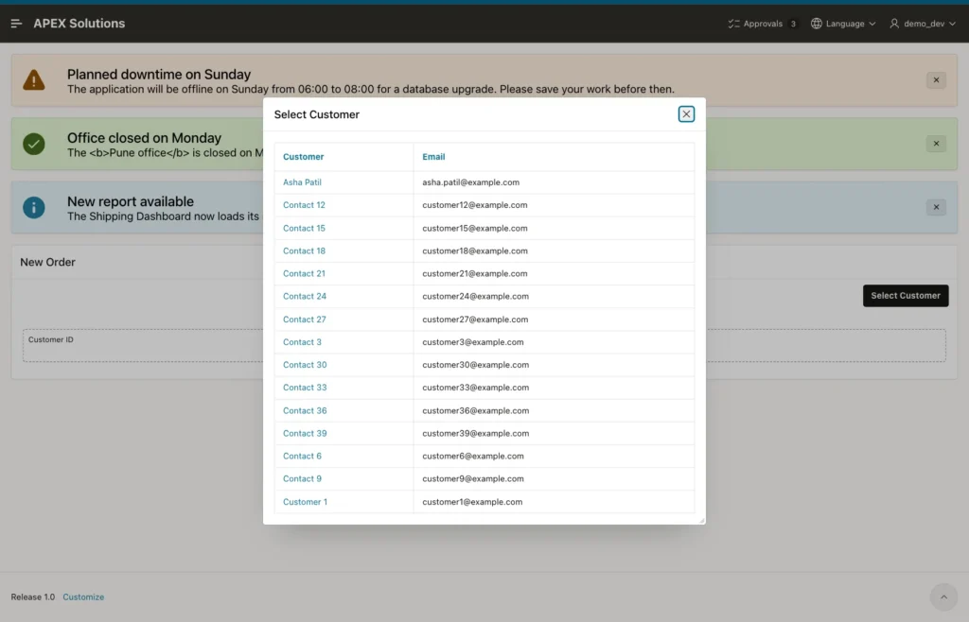Viewport: 969px width, 622px height.
Task: Select customer Contact 12
Action: (x=304, y=205)
